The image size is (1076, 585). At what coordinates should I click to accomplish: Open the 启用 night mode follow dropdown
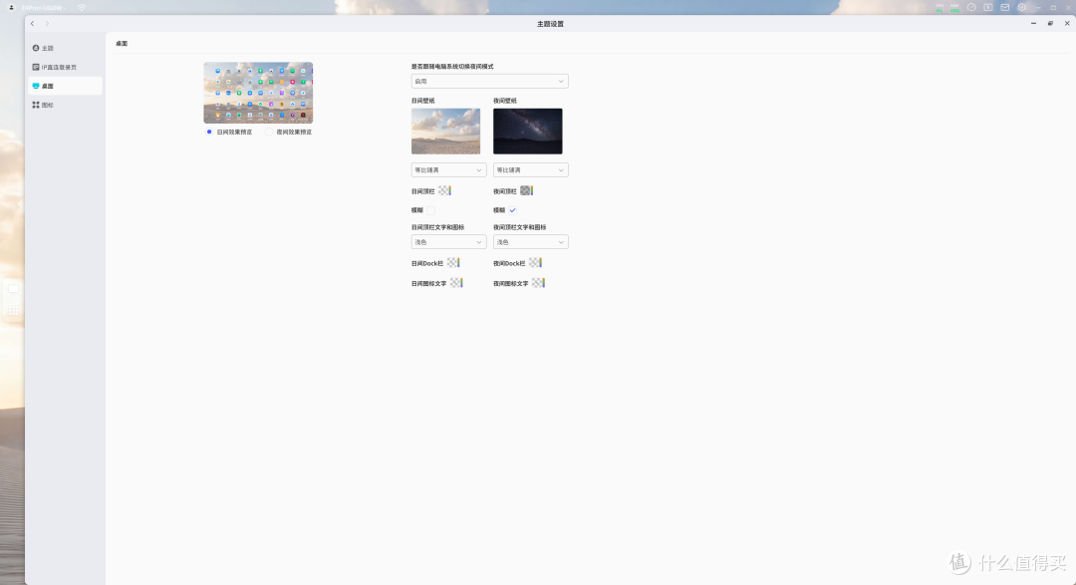(489, 81)
